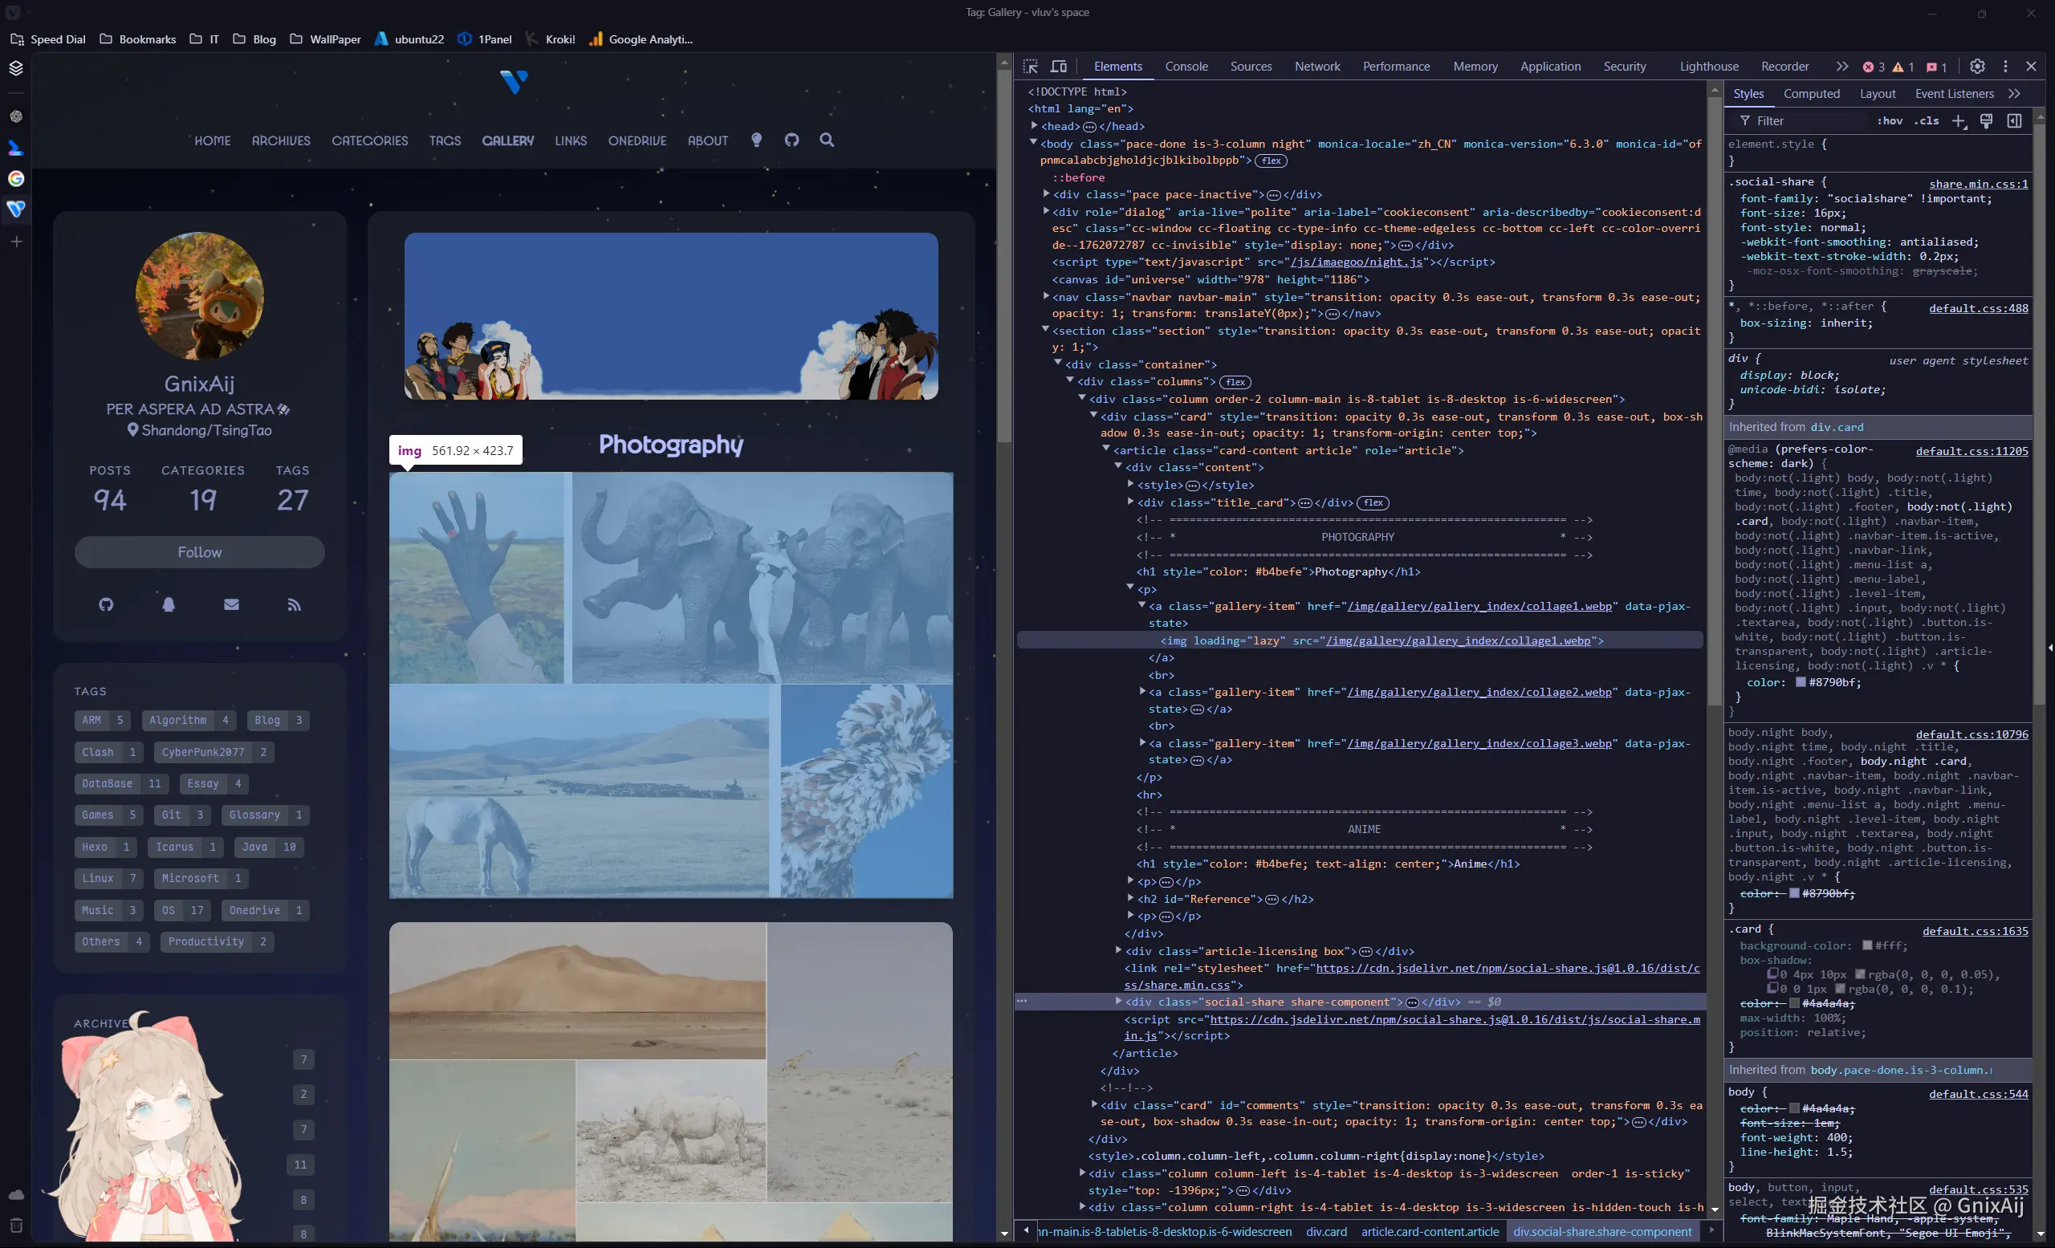This screenshot has height=1248, width=2055.
Task: Toggle the device toolbar icon
Action: (x=1058, y=67)
